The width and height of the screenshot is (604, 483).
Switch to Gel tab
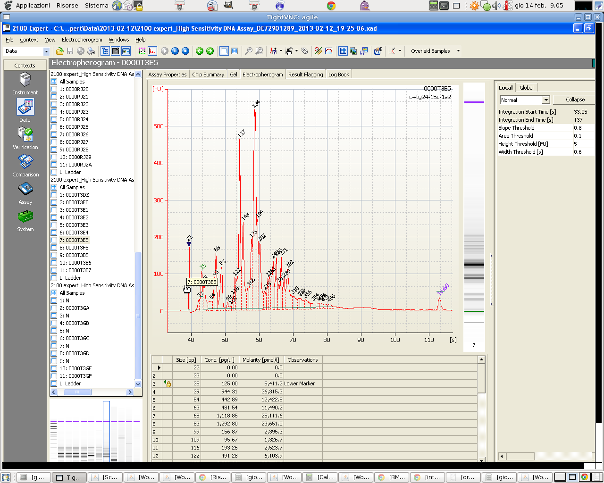[234, 75]
